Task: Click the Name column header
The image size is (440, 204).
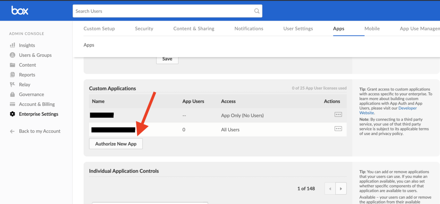Action: [98, 101]
